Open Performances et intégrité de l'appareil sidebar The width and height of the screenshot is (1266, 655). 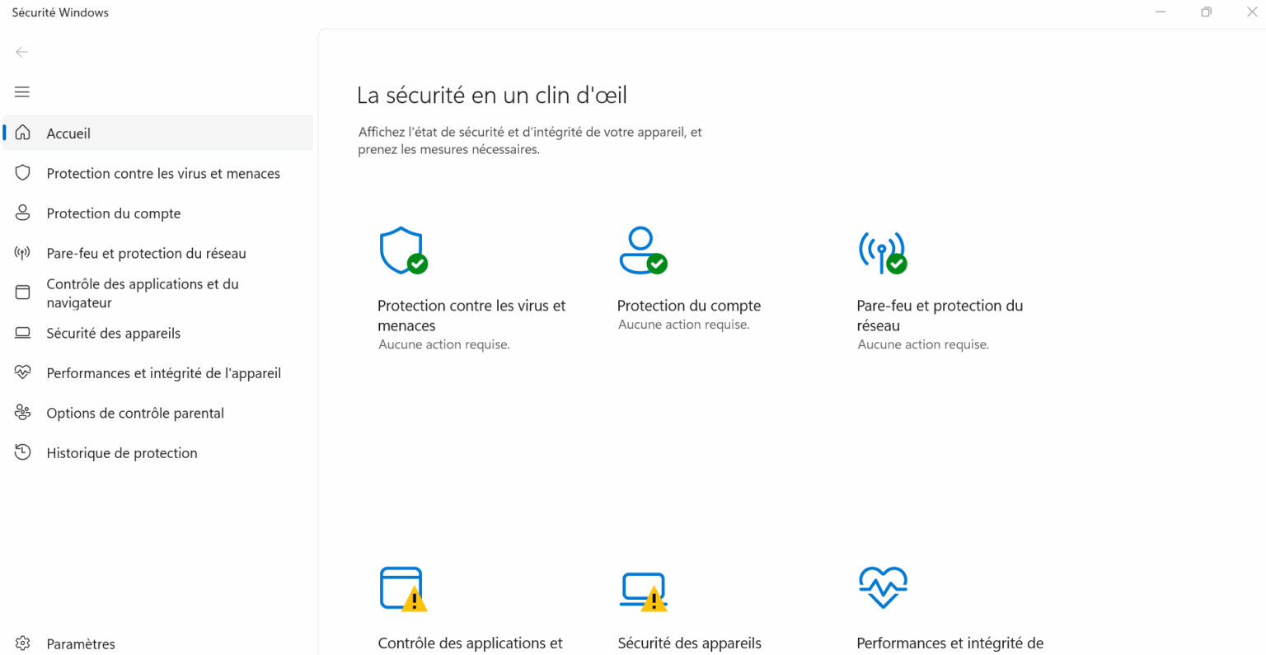[158, 372]
